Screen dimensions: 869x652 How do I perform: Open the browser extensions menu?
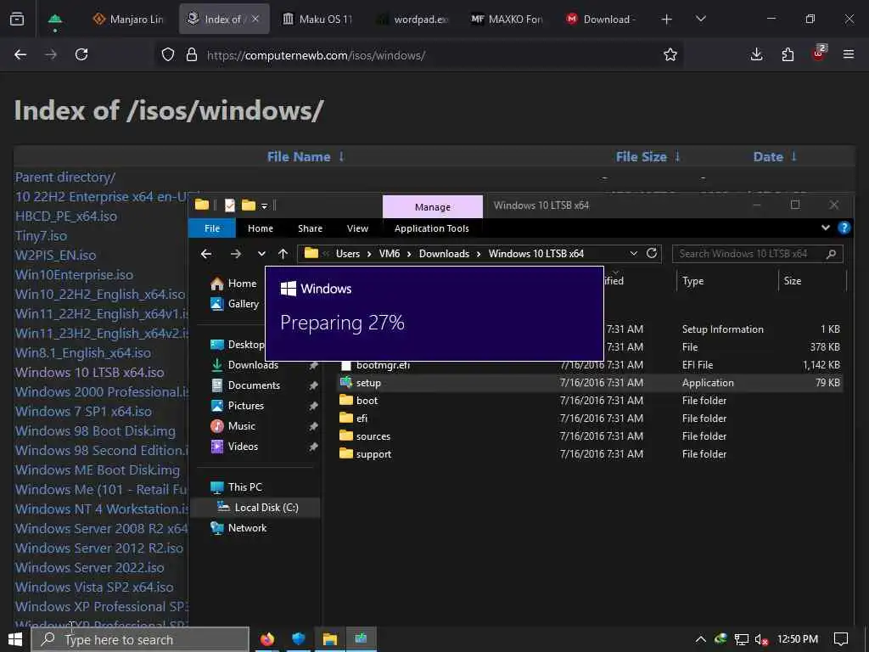pos(788,54)
